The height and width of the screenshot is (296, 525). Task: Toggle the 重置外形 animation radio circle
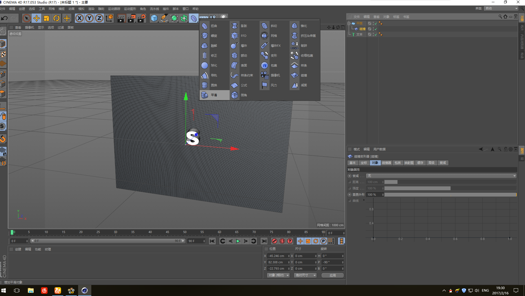pos(350,195)
